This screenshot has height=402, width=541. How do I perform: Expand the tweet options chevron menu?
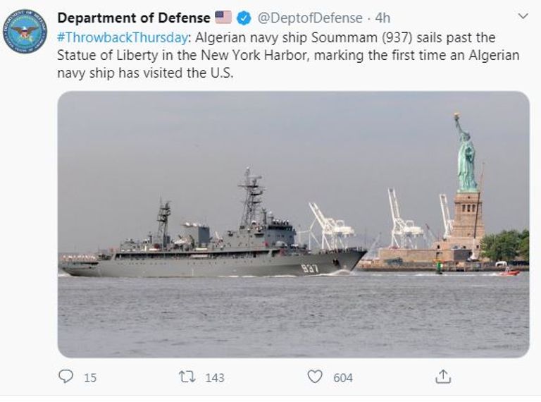(x=522, y=16)
